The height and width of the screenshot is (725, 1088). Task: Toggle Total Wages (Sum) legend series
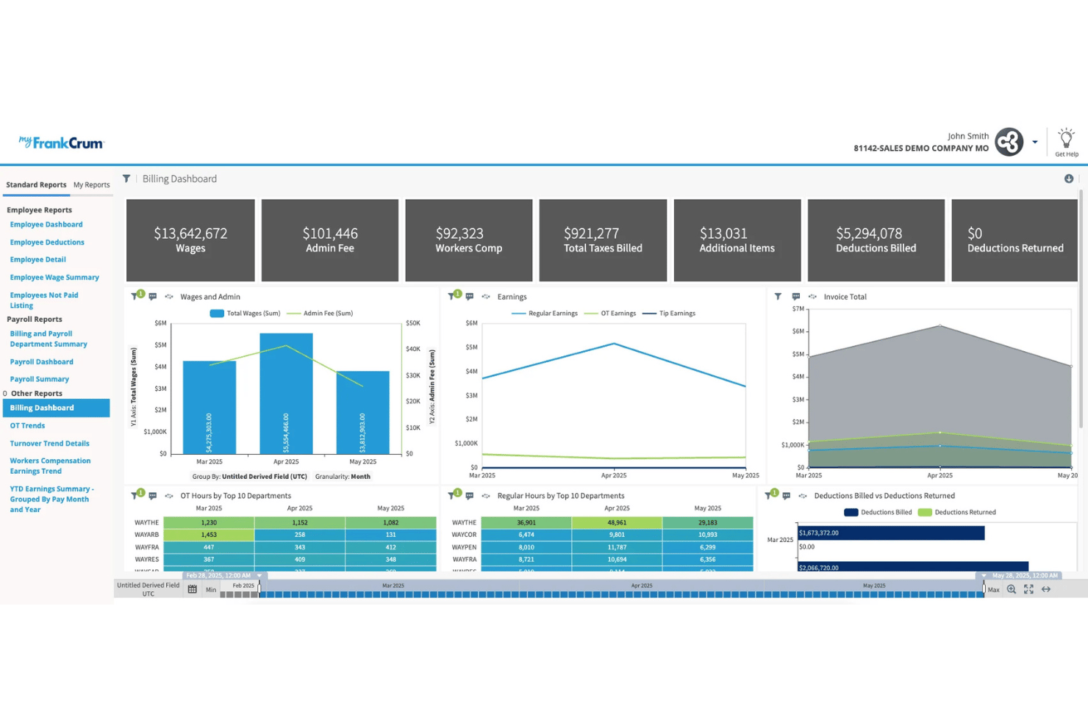tap(246, 313)
